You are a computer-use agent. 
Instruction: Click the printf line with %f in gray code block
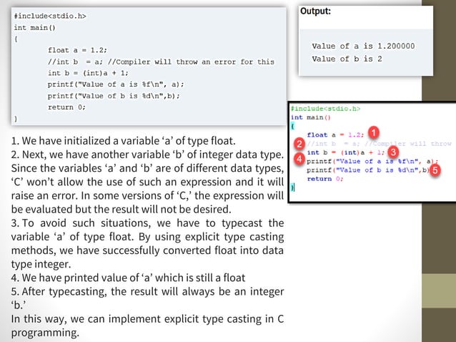(116, 84)
